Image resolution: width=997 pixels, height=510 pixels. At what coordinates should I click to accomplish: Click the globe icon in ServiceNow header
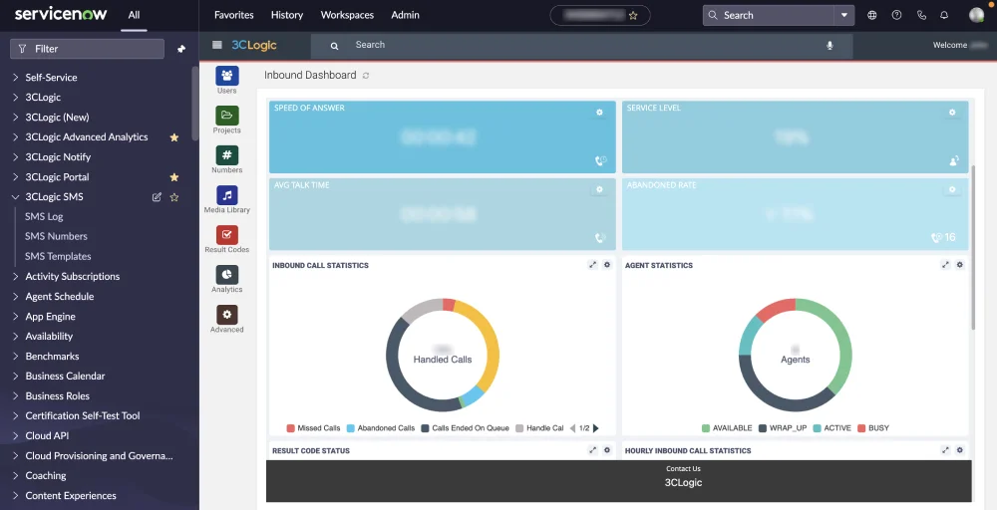(871, 15)
